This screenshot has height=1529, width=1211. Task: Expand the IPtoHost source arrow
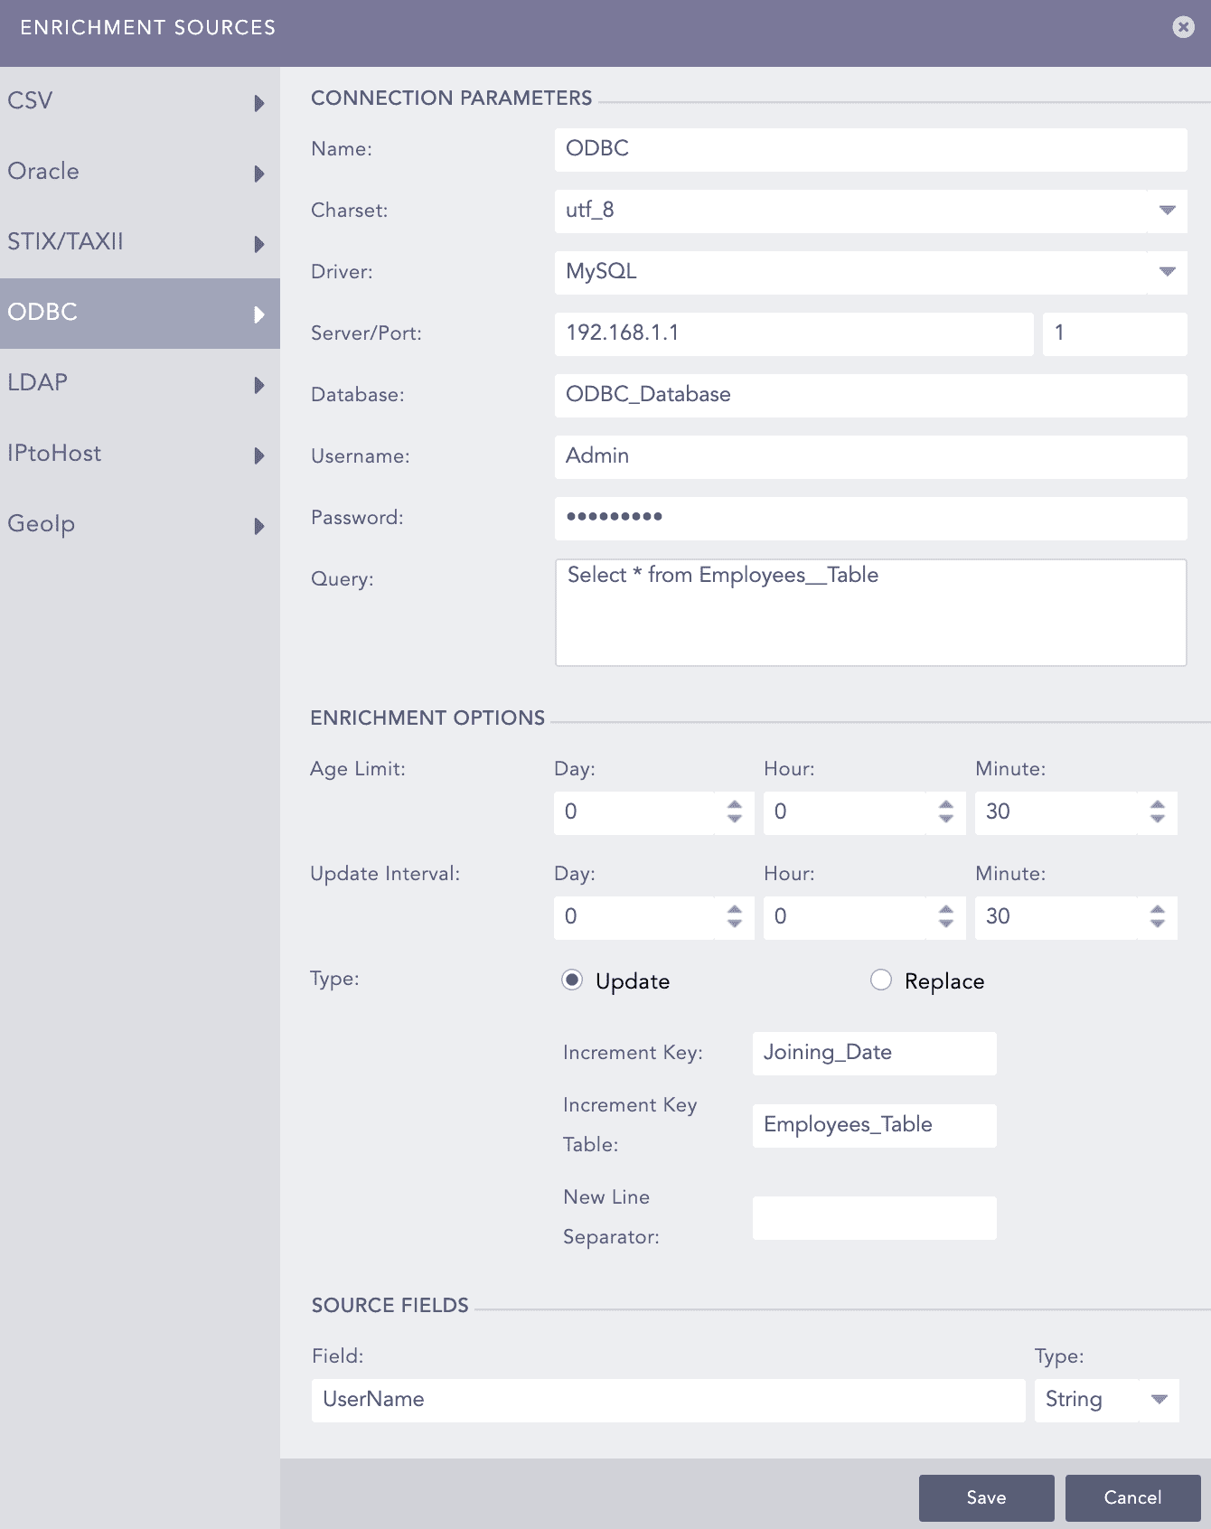point(259,455)
